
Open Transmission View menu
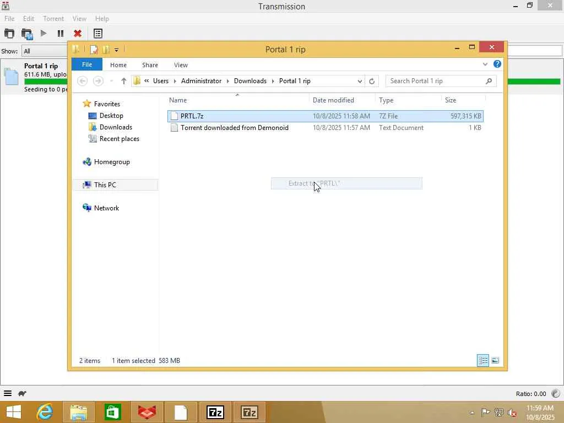(79, 19)
